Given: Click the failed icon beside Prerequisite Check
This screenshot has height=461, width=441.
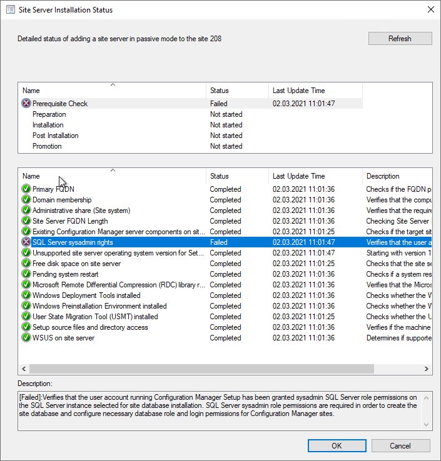Looking at the screenshot, I should [x=26, y=103].
